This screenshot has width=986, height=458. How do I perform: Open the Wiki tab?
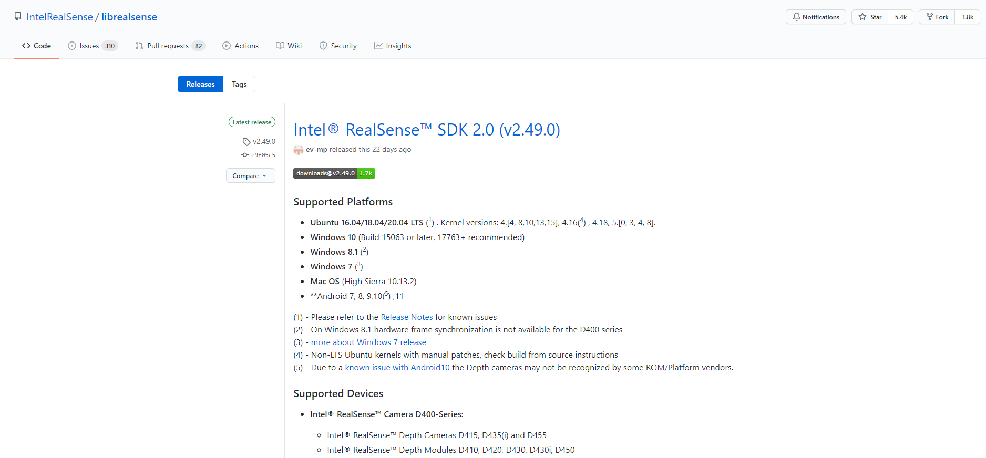tap(289, 46)
